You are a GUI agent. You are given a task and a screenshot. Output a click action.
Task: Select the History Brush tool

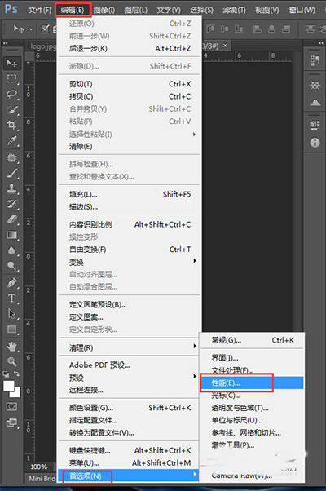[11, 204]
